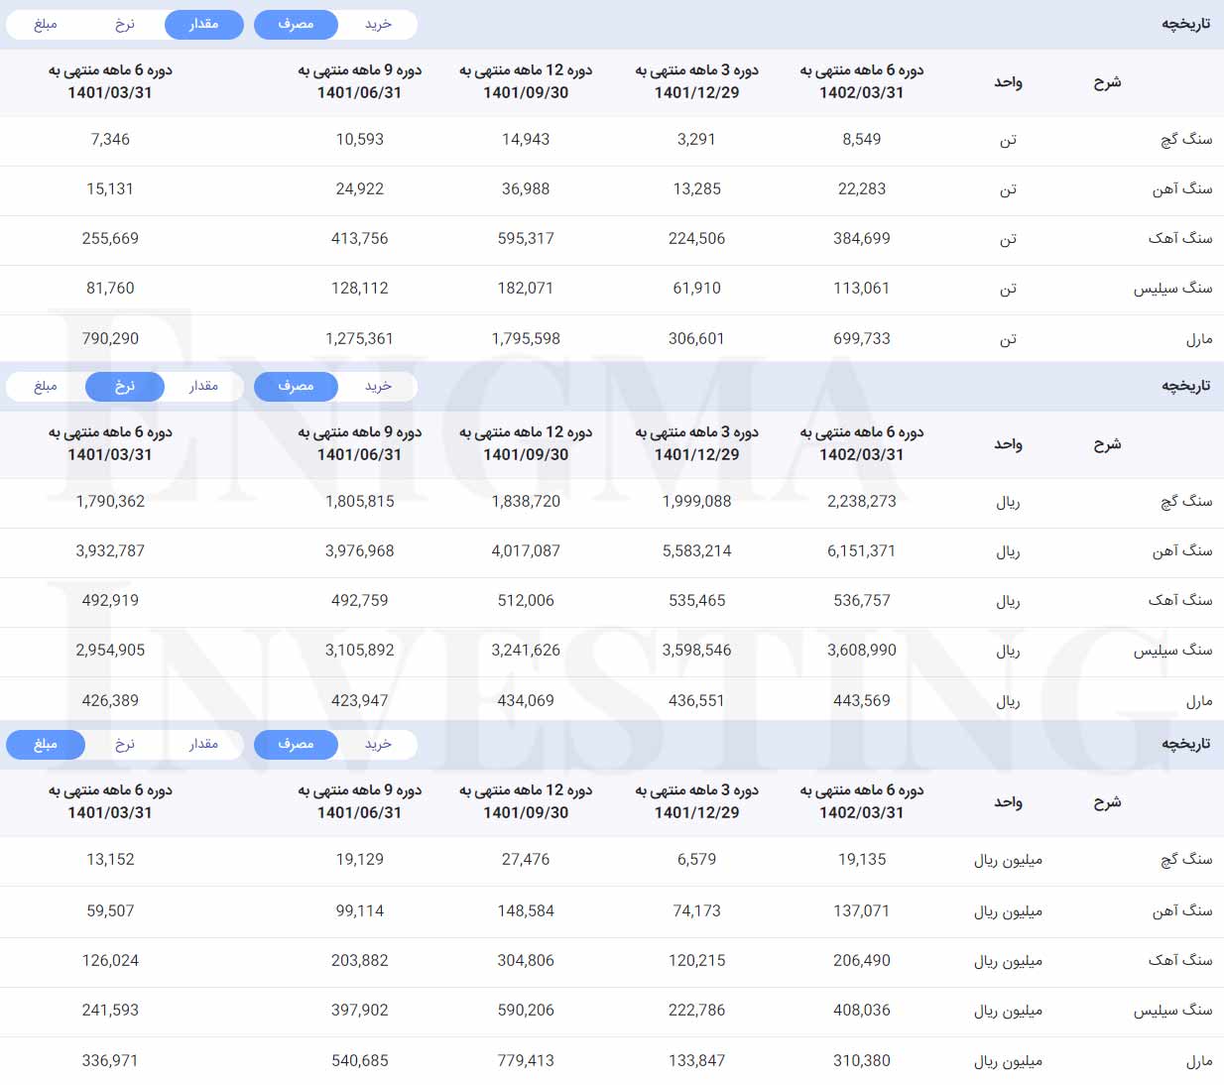Screen dimensions: 1224x1085
Task: Click مصرف toggle in the میلیون ریال table
Action: [x=296, y=745]
